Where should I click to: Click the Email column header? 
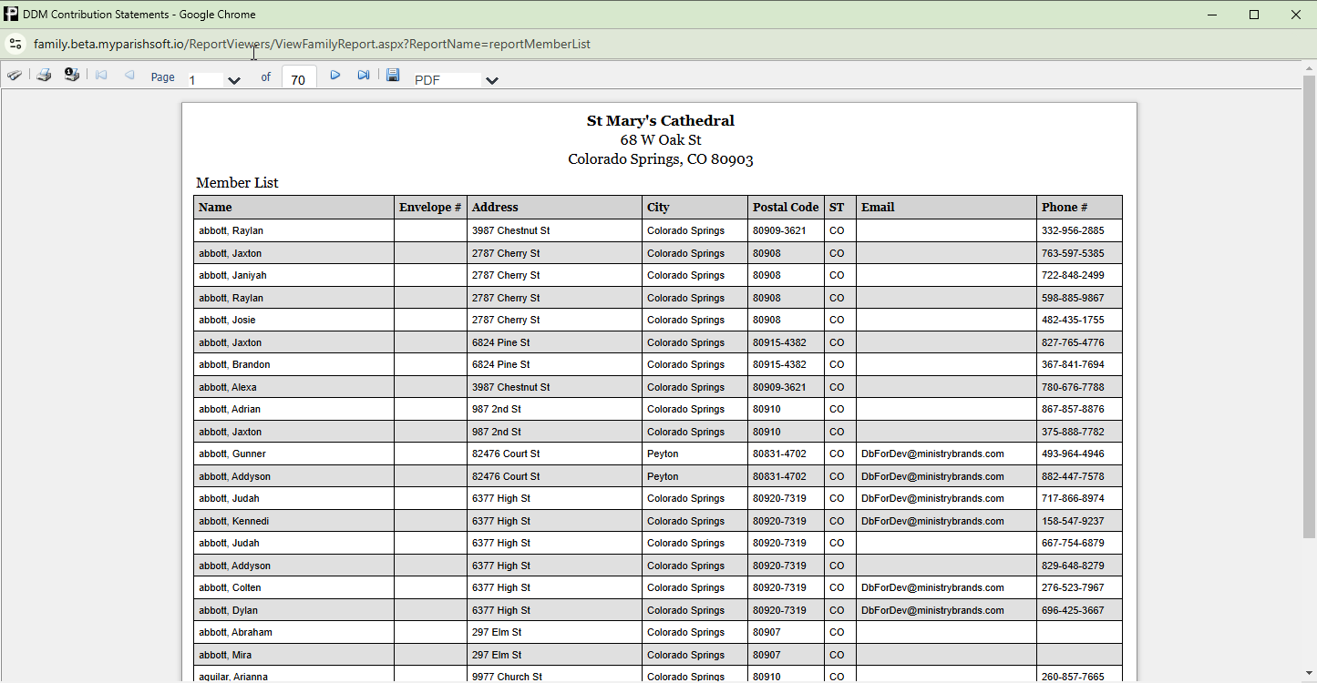pos(946,208)
